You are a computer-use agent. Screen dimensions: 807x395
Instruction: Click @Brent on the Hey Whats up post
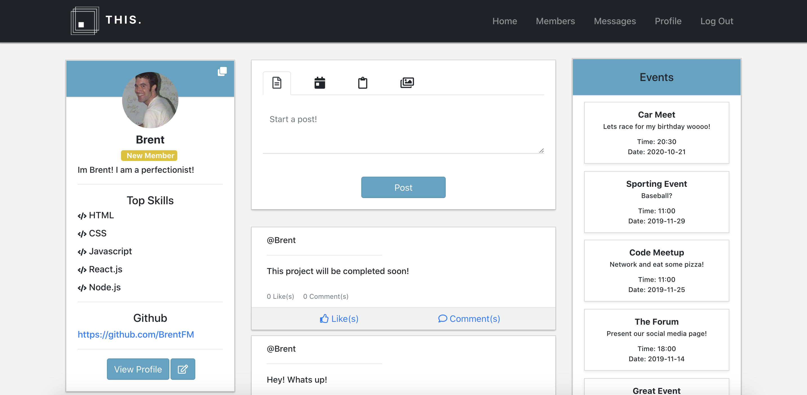(281, 349)
